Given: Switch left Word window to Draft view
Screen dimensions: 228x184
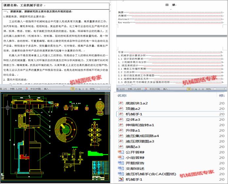Looking at the screenshot, I should point(86,89).
